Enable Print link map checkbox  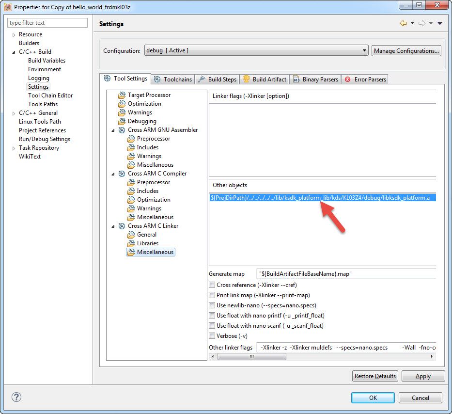[x=212, y=295]
